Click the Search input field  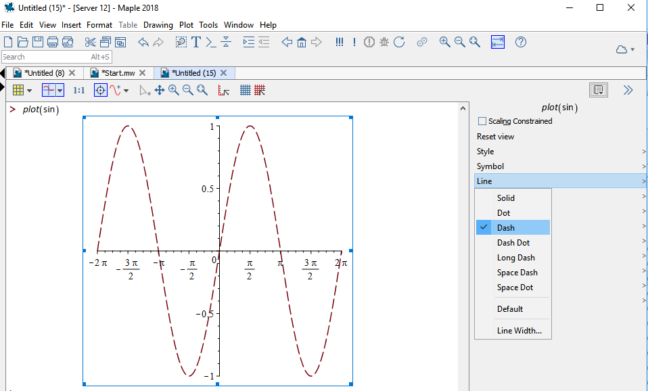[x=57, y=57]
